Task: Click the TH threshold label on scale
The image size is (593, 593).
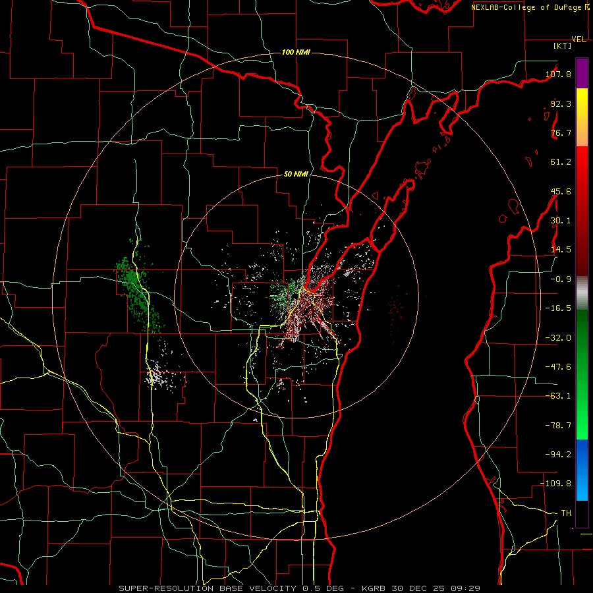Action: (566, 513)
